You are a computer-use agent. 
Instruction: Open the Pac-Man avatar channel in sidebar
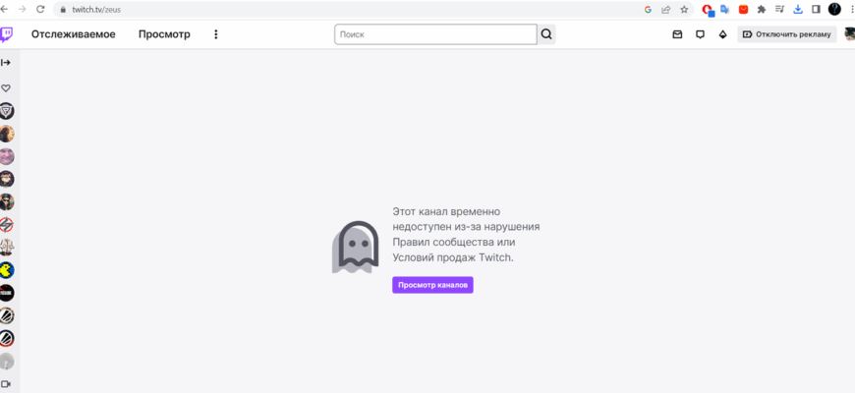pyautogui.click(x=7, y=270)
